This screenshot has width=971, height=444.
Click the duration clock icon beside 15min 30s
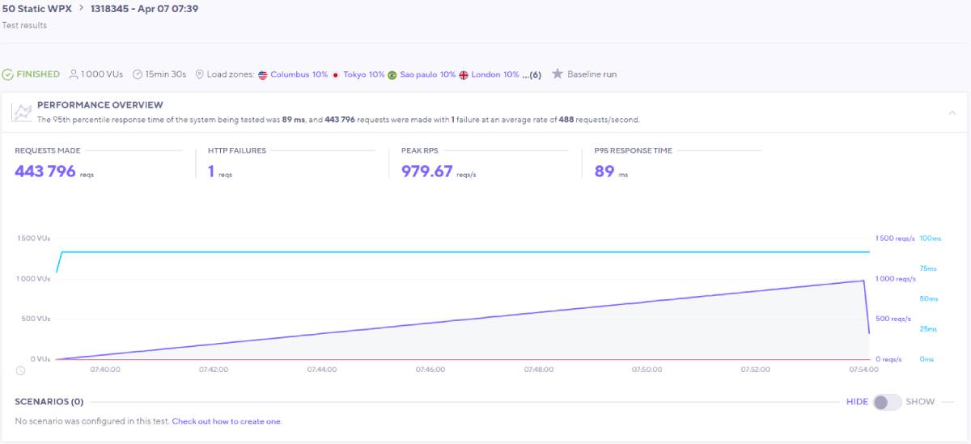[x=138, y=74]
